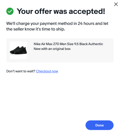Click the word 'accepted!' in the heading

87,12
